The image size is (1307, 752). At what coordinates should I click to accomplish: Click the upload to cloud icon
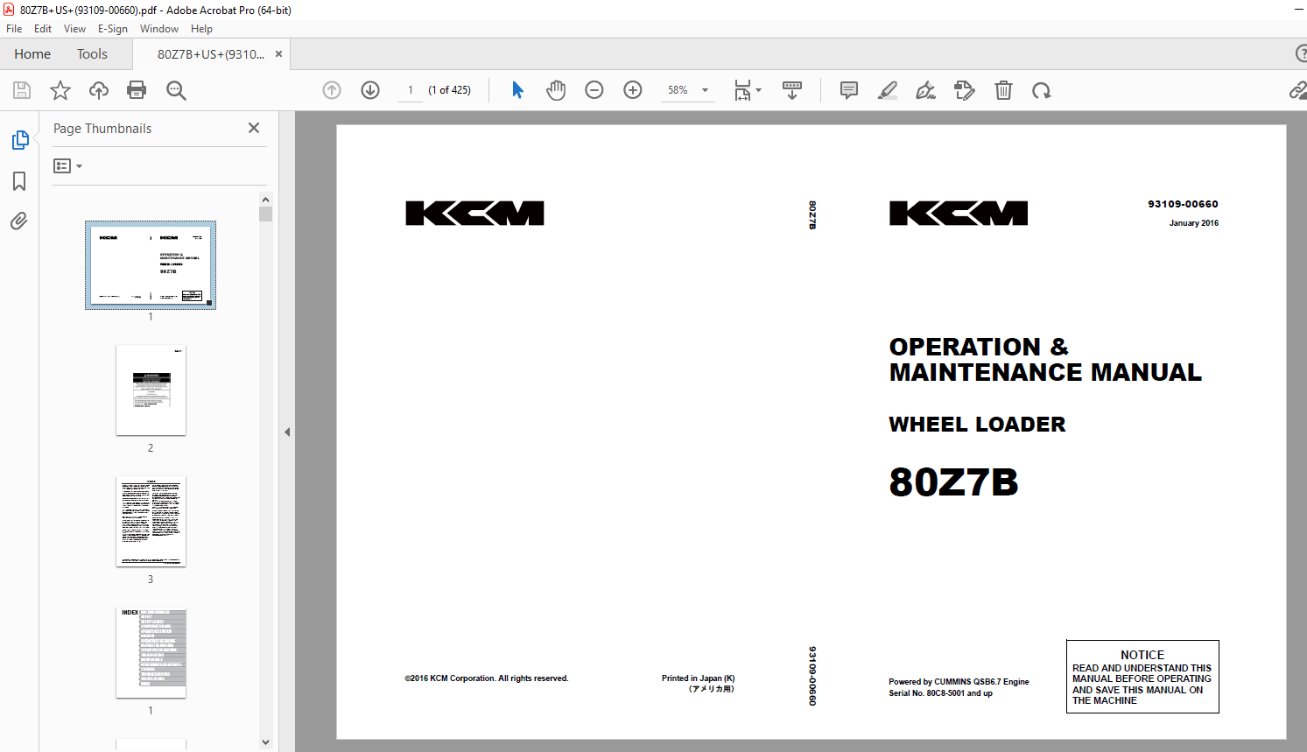coord(99,90)
